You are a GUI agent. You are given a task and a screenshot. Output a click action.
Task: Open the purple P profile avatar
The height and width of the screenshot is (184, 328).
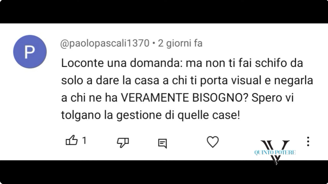click(30, 51)
